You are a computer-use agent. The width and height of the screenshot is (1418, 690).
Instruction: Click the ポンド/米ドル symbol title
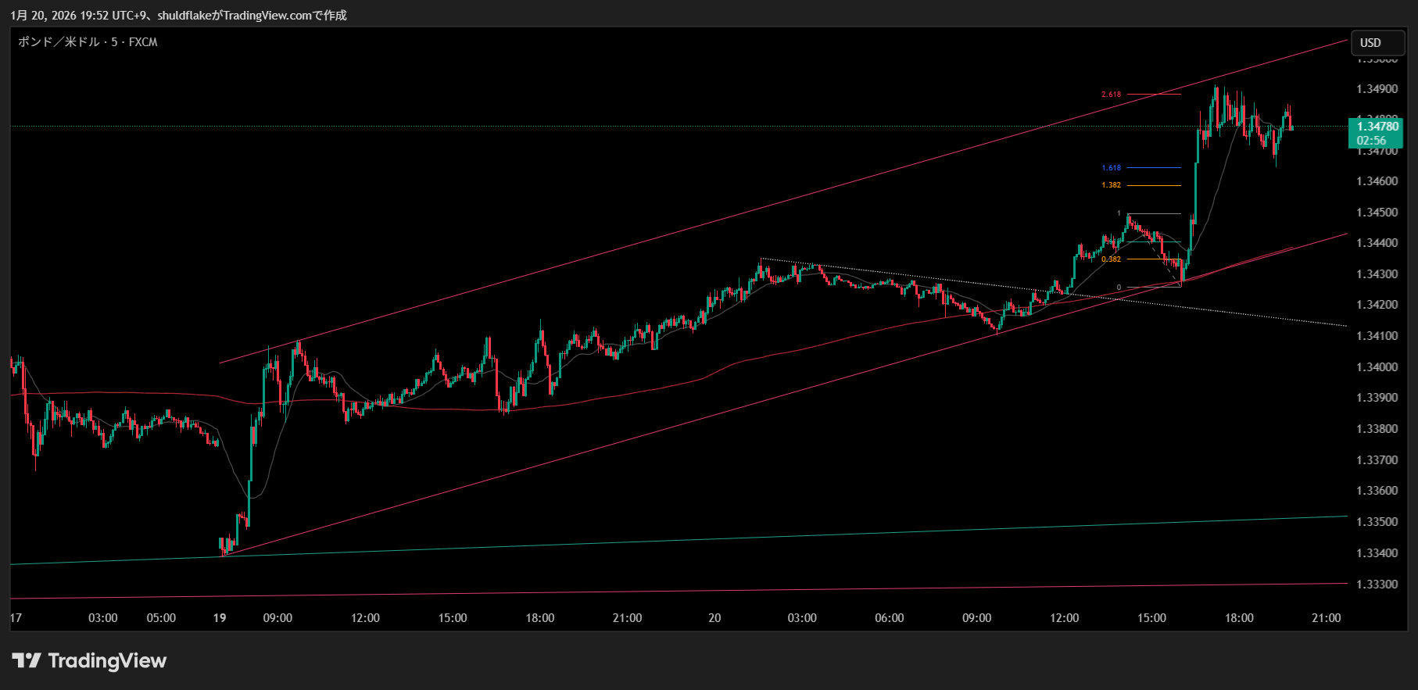[x=88, y=42]
